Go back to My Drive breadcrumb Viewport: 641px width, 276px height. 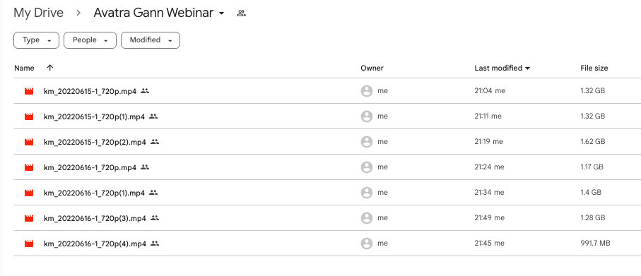(x=38, y=13)
